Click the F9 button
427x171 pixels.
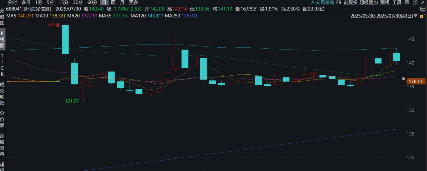tap(338, 3)
